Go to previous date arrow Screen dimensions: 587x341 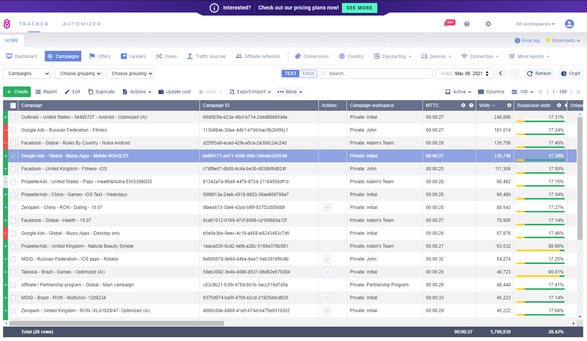501,74
